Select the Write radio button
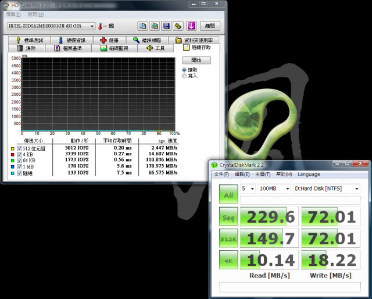The width and height of the screenshot is (372, 299). pos(184,76)
